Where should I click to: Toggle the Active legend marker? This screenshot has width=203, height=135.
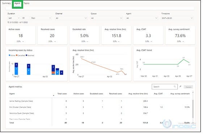pos(9,55)
